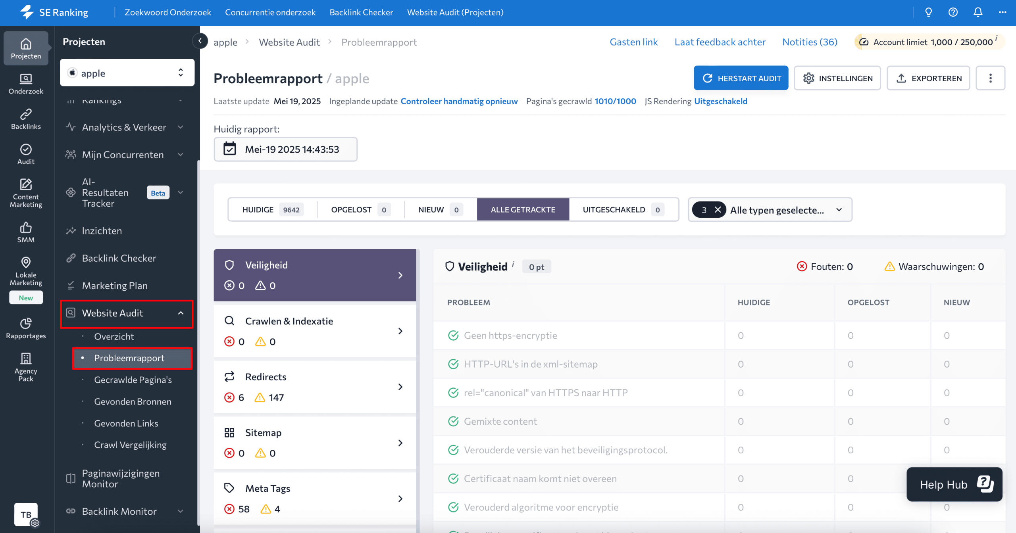Open Lokale Marketing in left rail
The image size is (1016, 533).
pos(26,272)
